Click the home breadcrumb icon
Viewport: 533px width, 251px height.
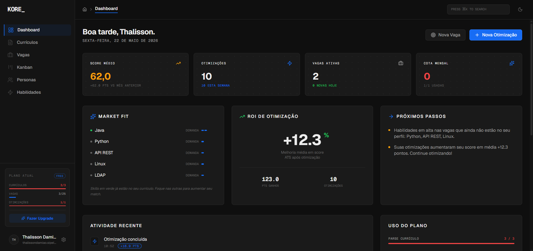[85, 9]
